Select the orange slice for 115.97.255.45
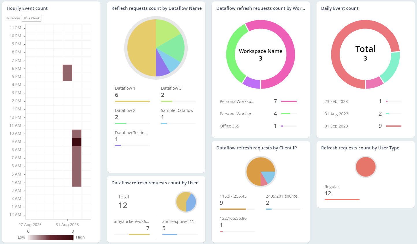417x244 pixels. tap(254, 167)
